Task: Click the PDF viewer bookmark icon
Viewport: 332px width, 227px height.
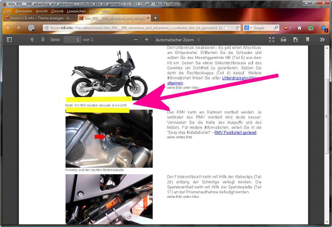Action: pos(307,40)
